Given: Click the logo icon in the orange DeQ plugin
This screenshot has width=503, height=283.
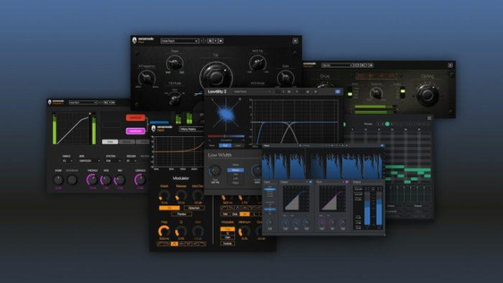Looking at the screenshot, I should click(x=153, y=129).
